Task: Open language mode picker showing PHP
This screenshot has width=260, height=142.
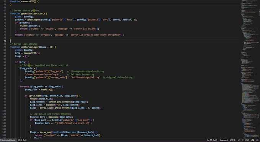Action: coord(247,140)
